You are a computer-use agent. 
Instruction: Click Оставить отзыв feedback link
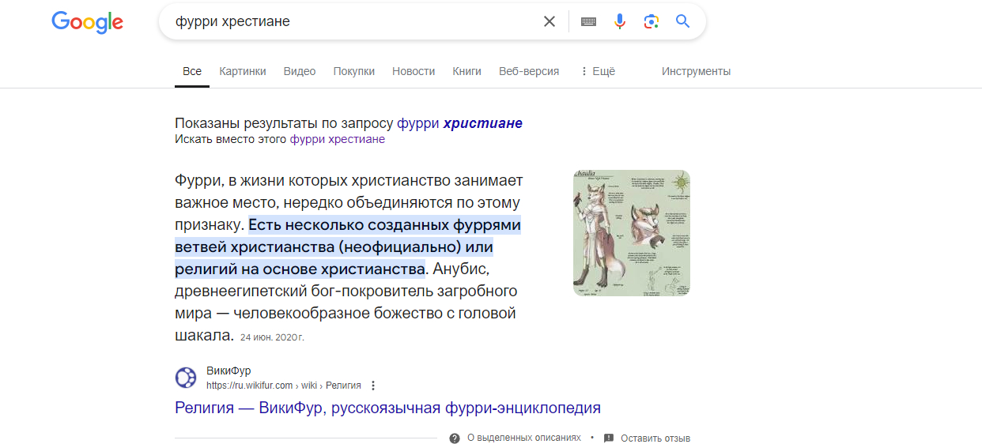click(x=655, y=438)
